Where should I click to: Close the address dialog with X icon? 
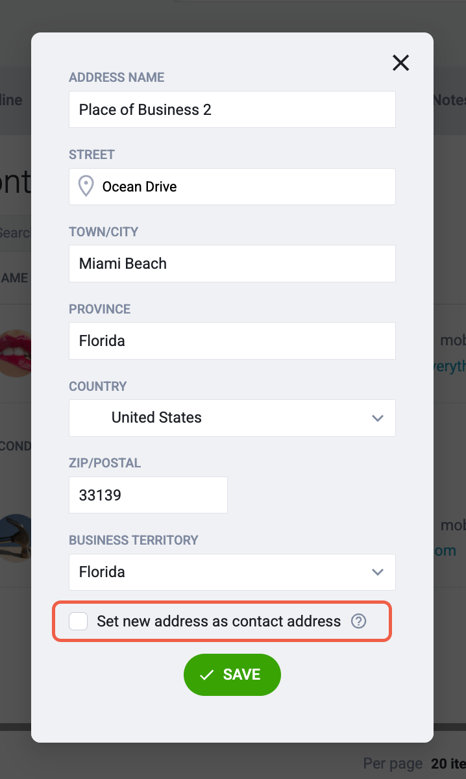(x=401, y=62)
